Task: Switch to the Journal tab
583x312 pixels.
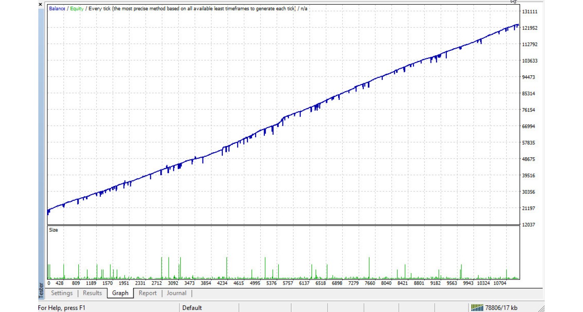Action: (x=177, y=293)
